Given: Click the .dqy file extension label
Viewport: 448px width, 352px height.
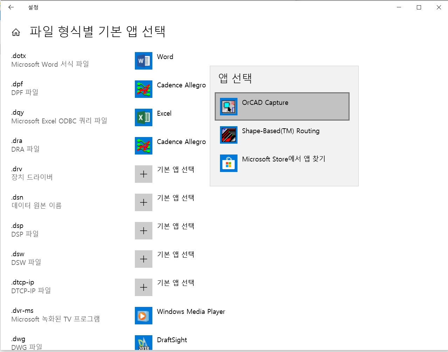Looking at the screenshot, I should pyautogui.click(x=18, y=113).
